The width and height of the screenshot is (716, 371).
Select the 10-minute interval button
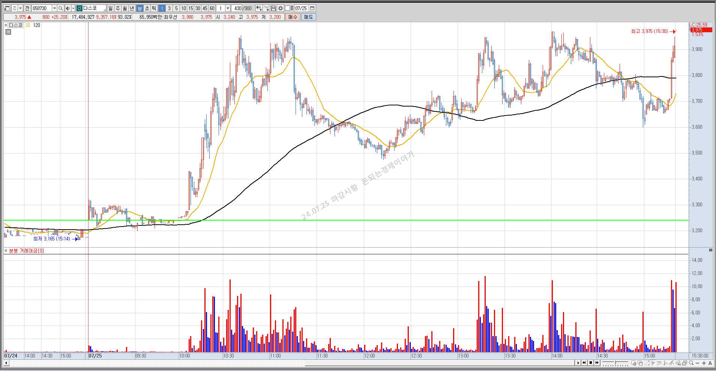tap(183, 8)
